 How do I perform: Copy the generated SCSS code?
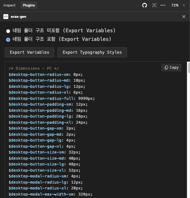click(172, 68)
